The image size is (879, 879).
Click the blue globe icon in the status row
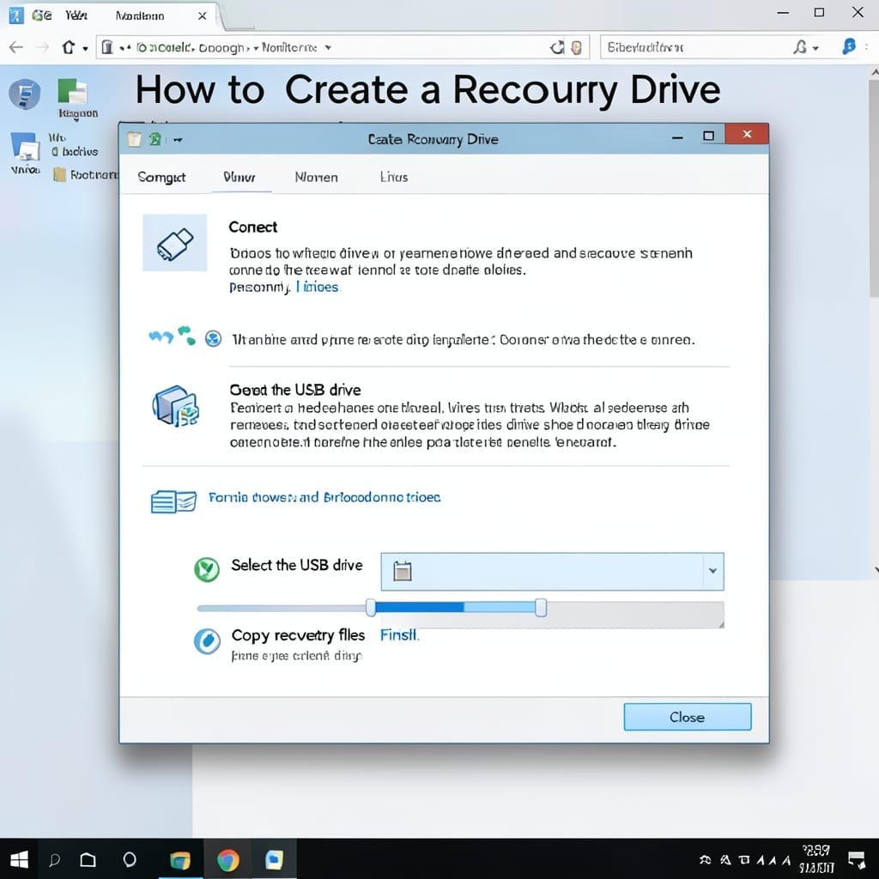[213, 338]
